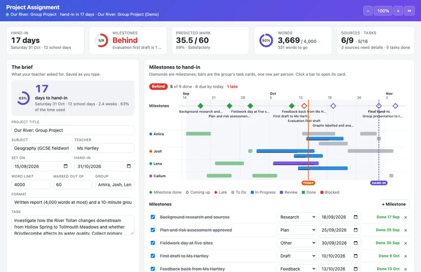The height and width of the screenshot is (272, 421).
Task: Open calendar icon in Set on field
Action: click(65, 166)
